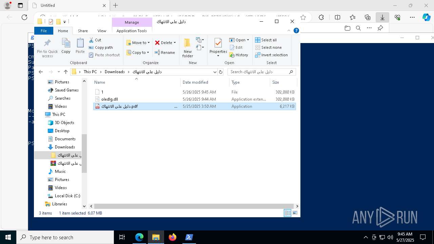The height and width of the screenshot is (244, 434).
Task: Switch to the View ribbon tab
Action: (102, 31)
